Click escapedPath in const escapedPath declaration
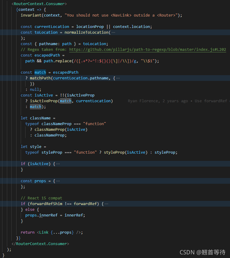 (47, 55)
